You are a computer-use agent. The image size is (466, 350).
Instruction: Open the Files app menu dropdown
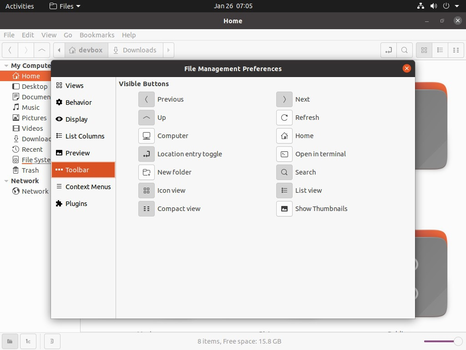pos(65,6)
